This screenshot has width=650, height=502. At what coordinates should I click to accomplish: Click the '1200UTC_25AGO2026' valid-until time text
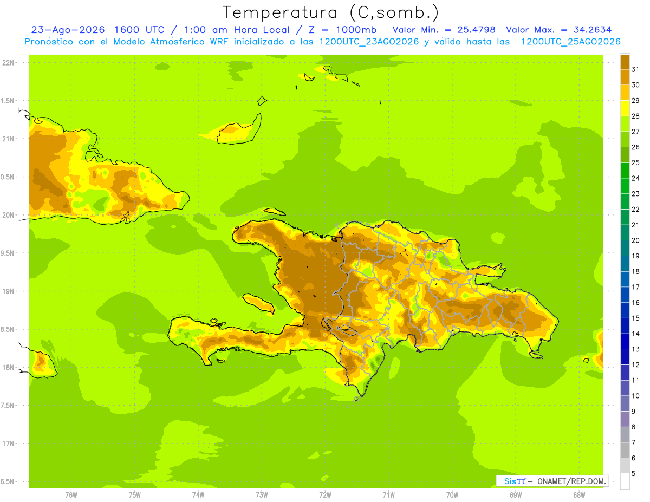570,42
